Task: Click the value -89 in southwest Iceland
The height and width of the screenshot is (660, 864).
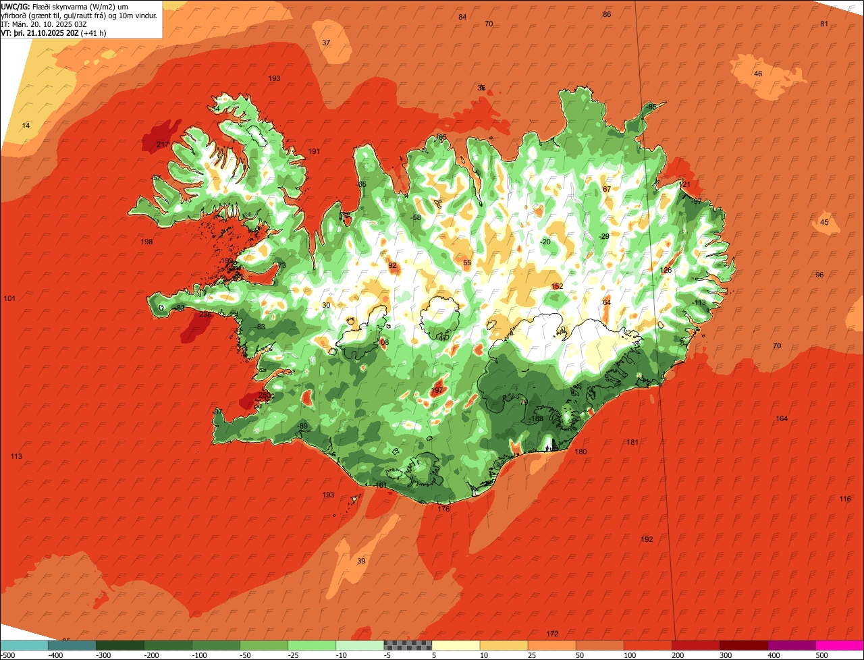Action: [x=302, y=425]
